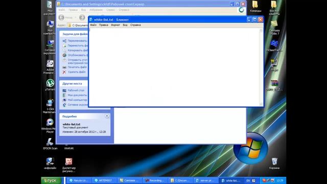The width and height of the screenshot is (327, 184).
Task: Select Adobe Premiere desktop icon
Action: tap(50, 67)
